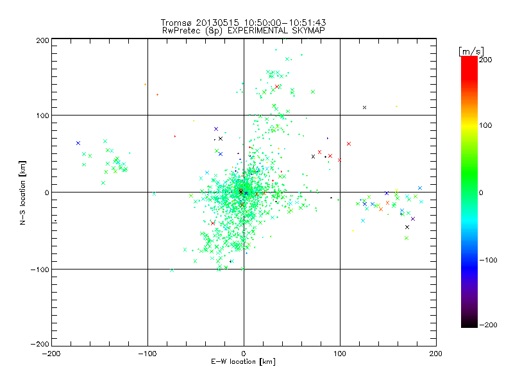513x385 pixels.
Task: Click the colorbar label '-100'
Action: pyautogui.click(x=488, y=261)
